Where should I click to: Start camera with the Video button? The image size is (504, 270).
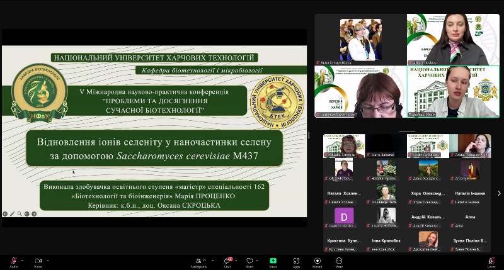tap(38, 262)
